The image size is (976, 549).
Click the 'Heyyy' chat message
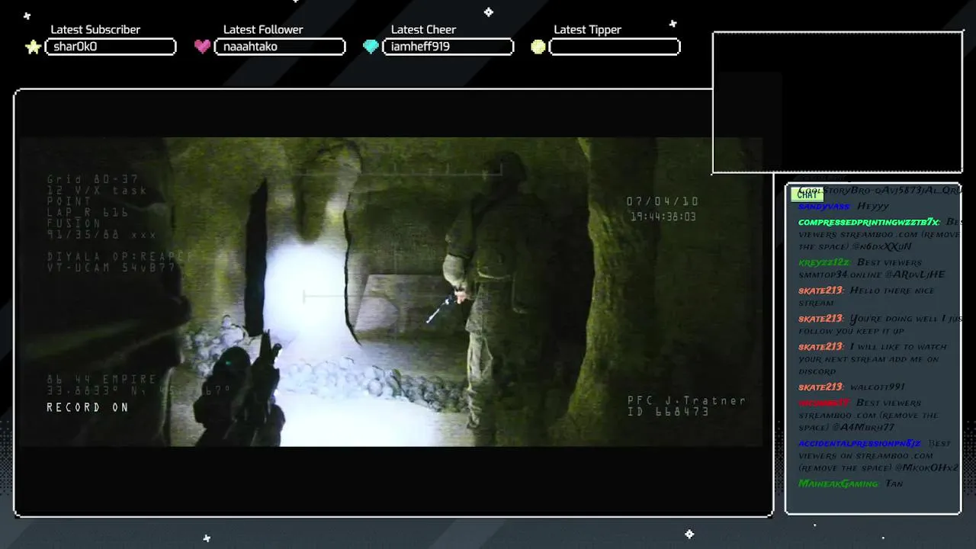click(873, 207)
